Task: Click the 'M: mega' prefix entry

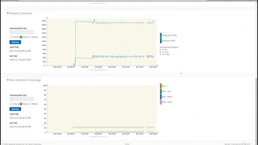Action: pos(166,54)
